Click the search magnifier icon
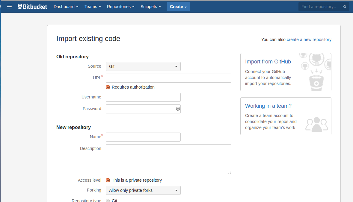The height and width of the screenshot is (202, 353). 345,7
